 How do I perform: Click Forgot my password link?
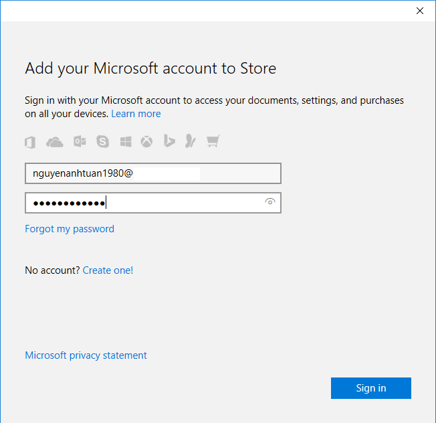70,229
